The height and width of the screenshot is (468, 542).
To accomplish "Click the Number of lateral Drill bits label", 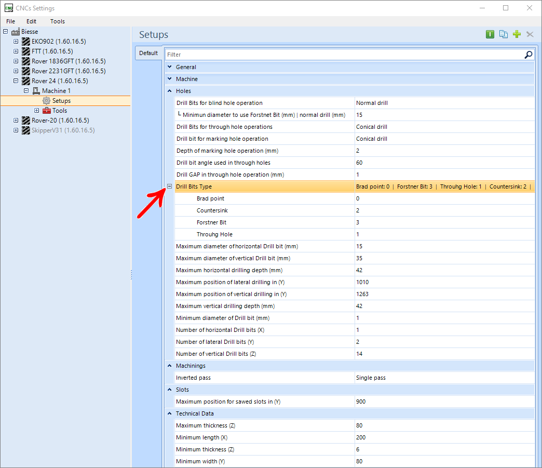I will coord(214,342).
